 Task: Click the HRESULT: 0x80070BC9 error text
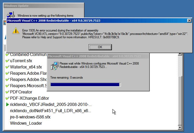(104, 37)
